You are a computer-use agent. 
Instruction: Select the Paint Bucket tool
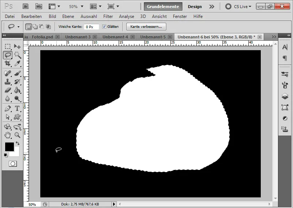coord(17,90)
